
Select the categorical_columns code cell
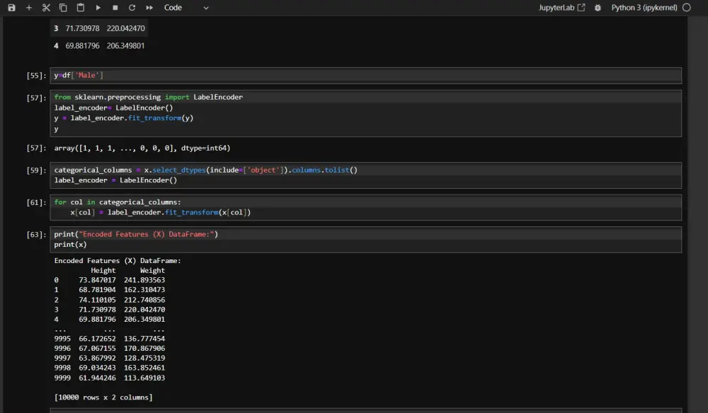click(x=366, y=175)
